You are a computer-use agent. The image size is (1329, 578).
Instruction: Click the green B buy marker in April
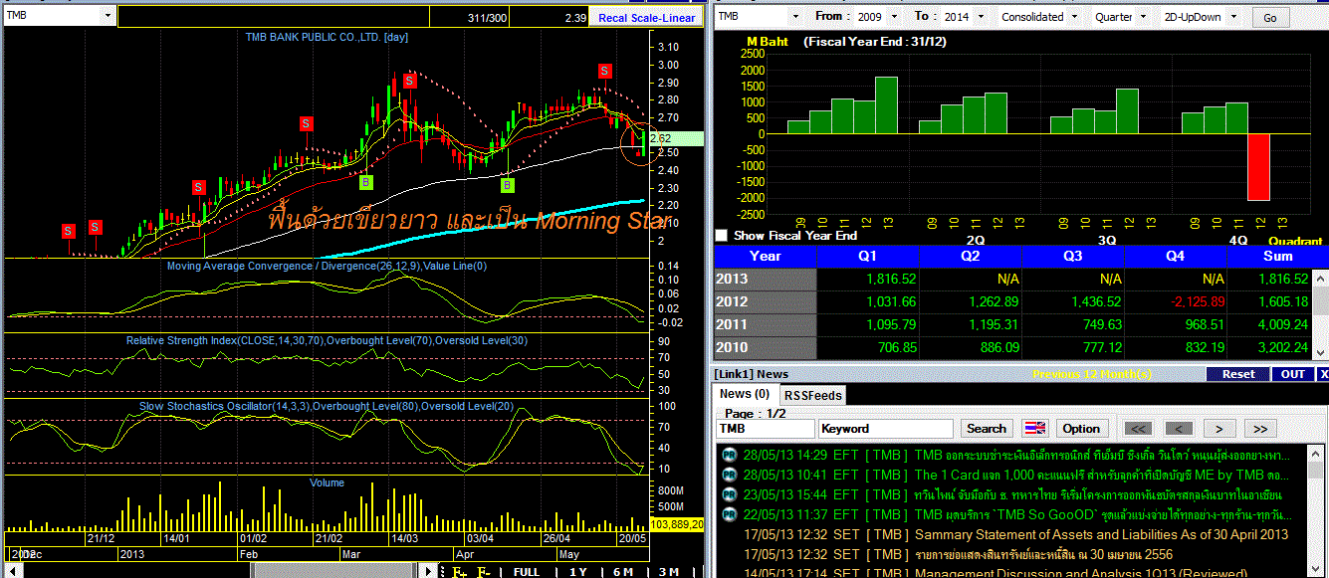pyautogui.click(x=507, y=184)
